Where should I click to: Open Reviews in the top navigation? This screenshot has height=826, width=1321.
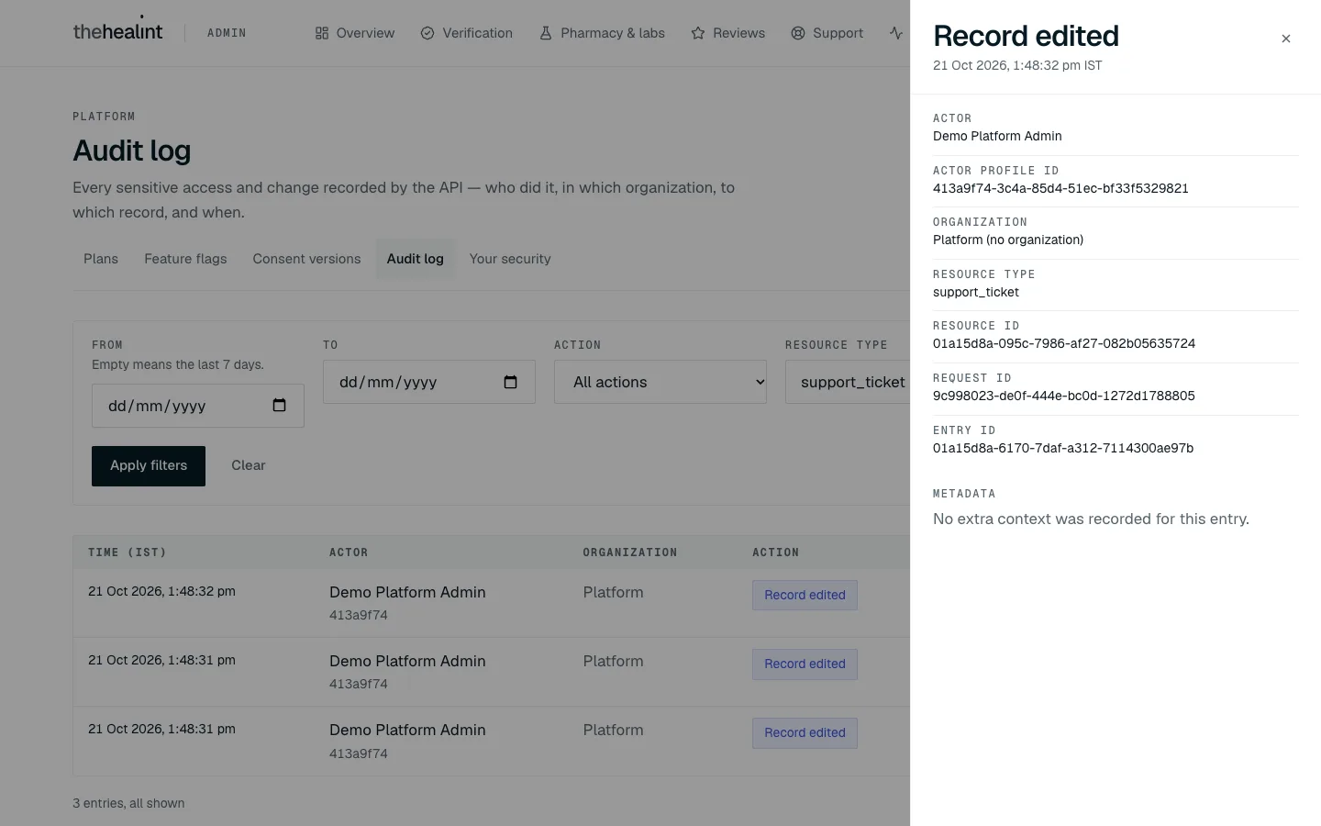(x=728, y=33)
